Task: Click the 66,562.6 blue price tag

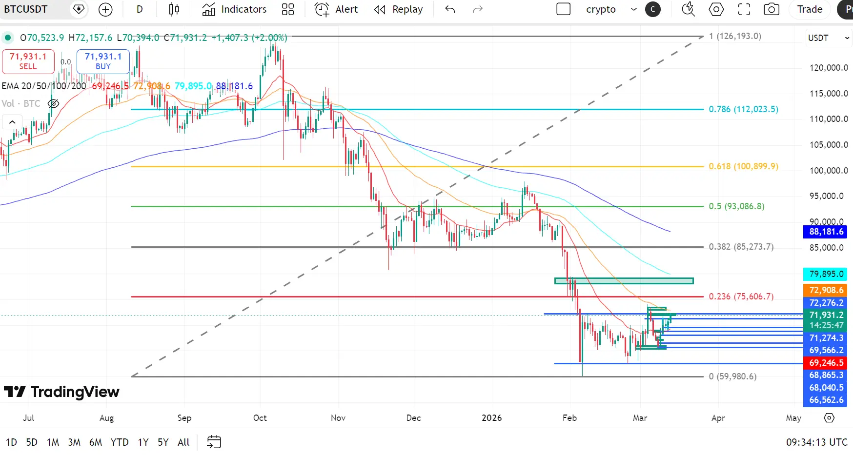Action: tap(826, 400)
